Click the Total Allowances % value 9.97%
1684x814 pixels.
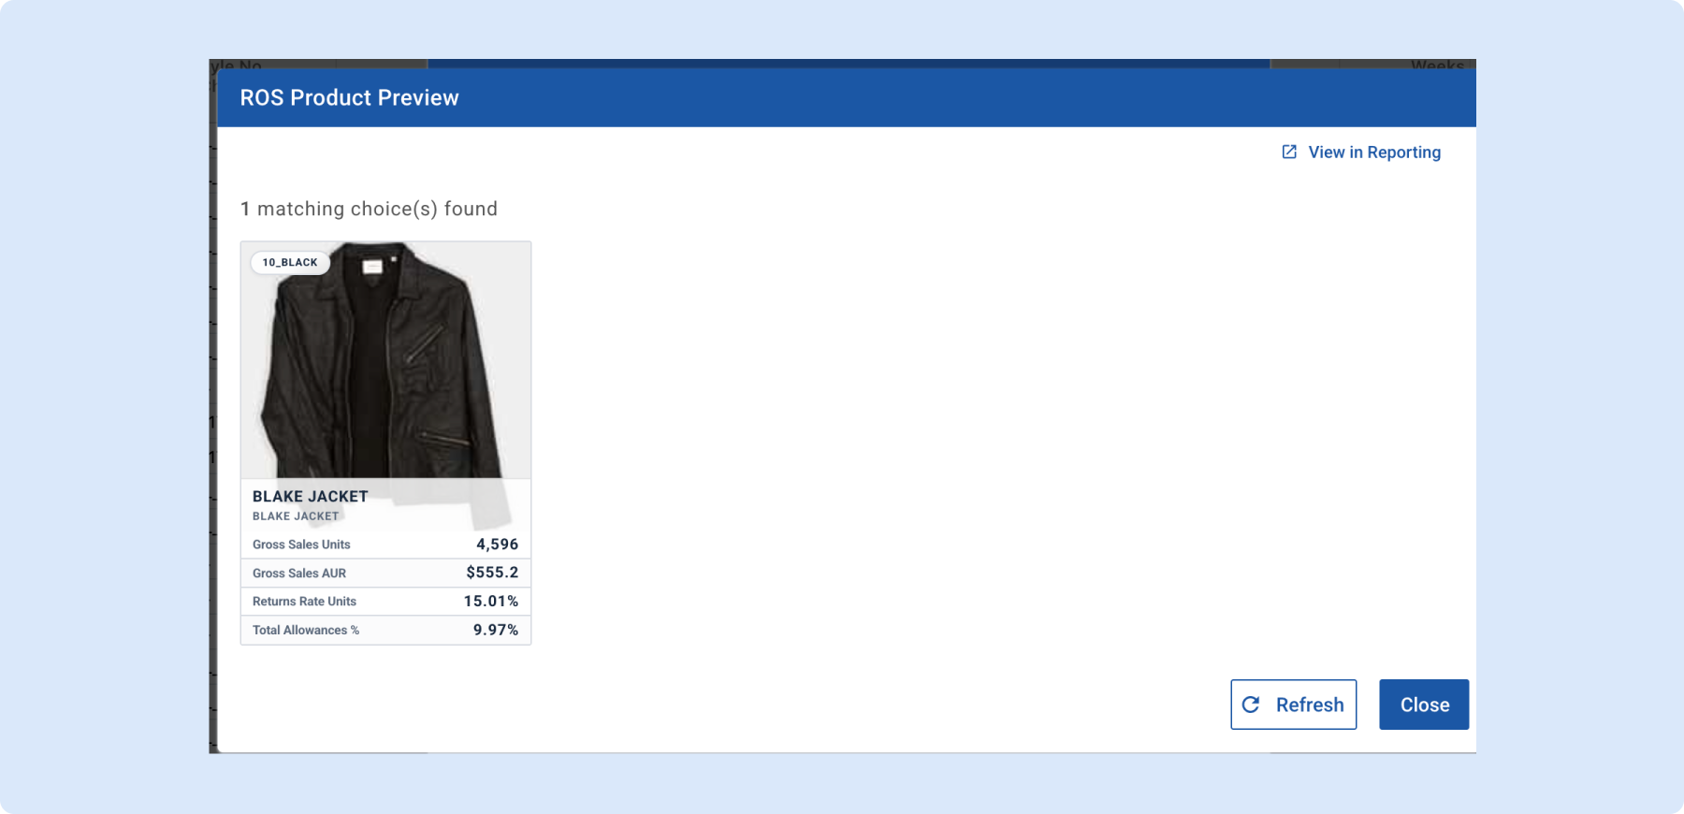point(496,630)
